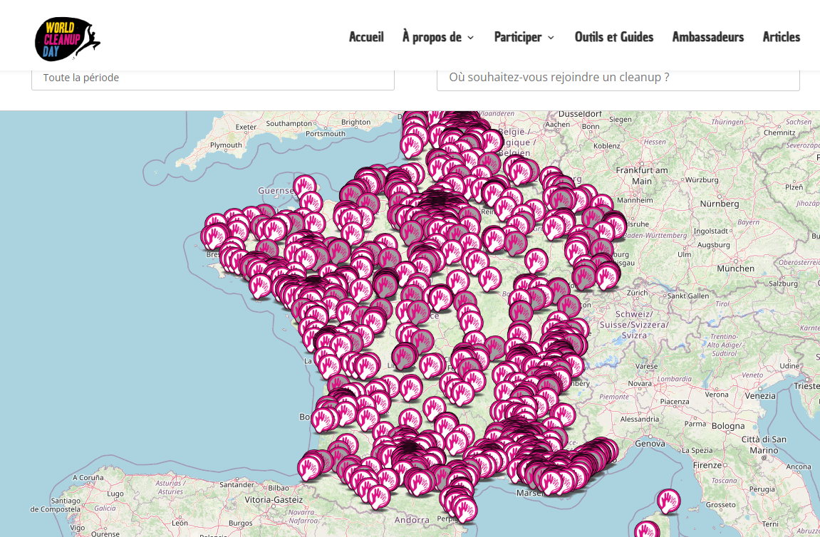
Task: Click the Dusseldorf city label
Action: click(580, 114)
